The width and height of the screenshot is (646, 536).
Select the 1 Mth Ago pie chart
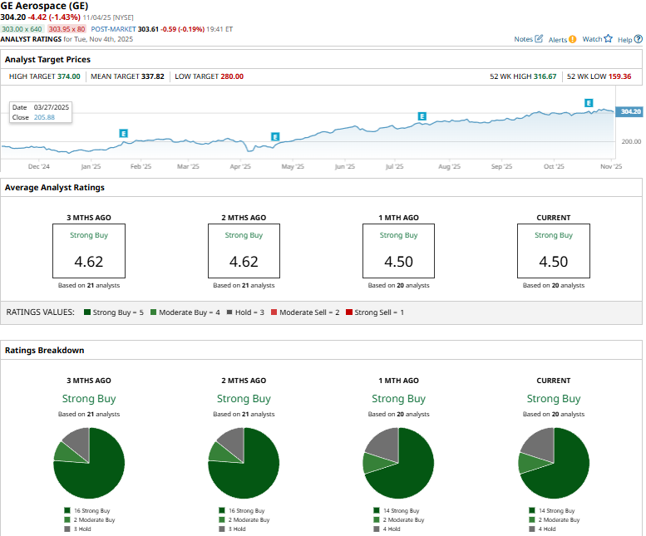tap(398, 463)
